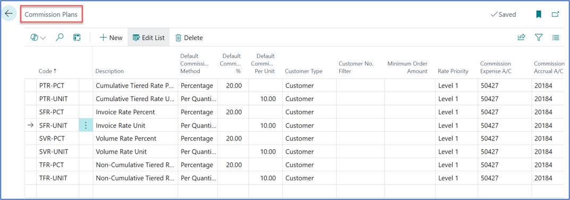Select the PTR-UNIT code cell
This screenshot has height=200, width=570.
click(x=57, y=99)
